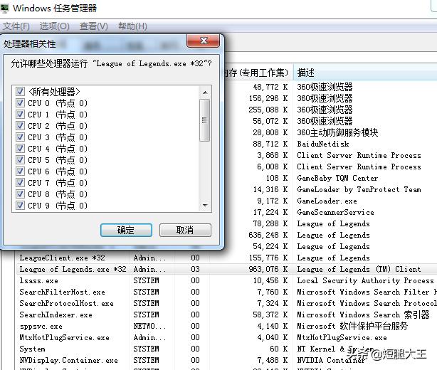Click the 636,248 K memory value

pyautogui.click(x=268, y=235)
